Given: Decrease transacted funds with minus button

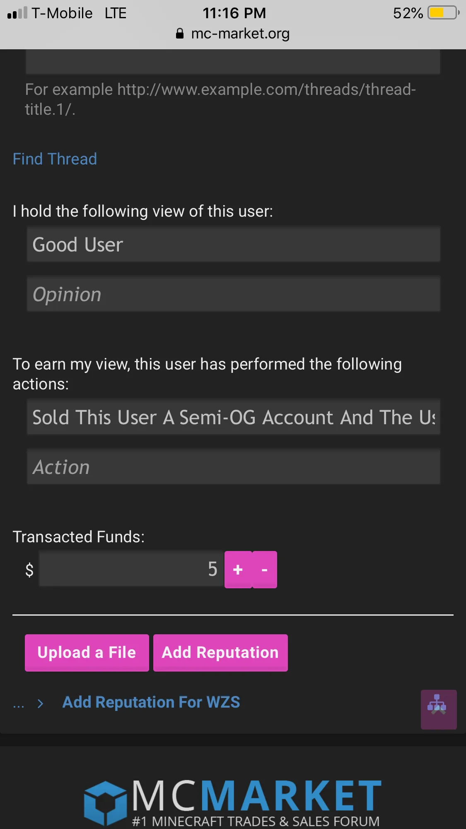Looking at the screenshot, I should [265, 570].
